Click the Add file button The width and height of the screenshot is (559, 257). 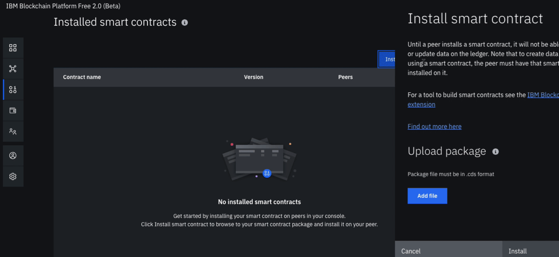click(427, 196)
